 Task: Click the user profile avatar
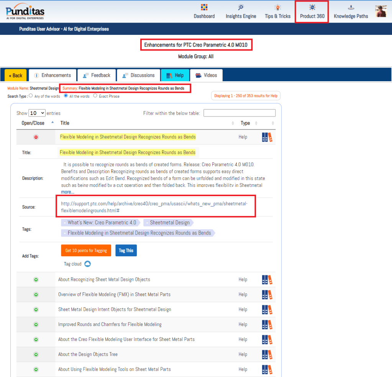[381, 11]
